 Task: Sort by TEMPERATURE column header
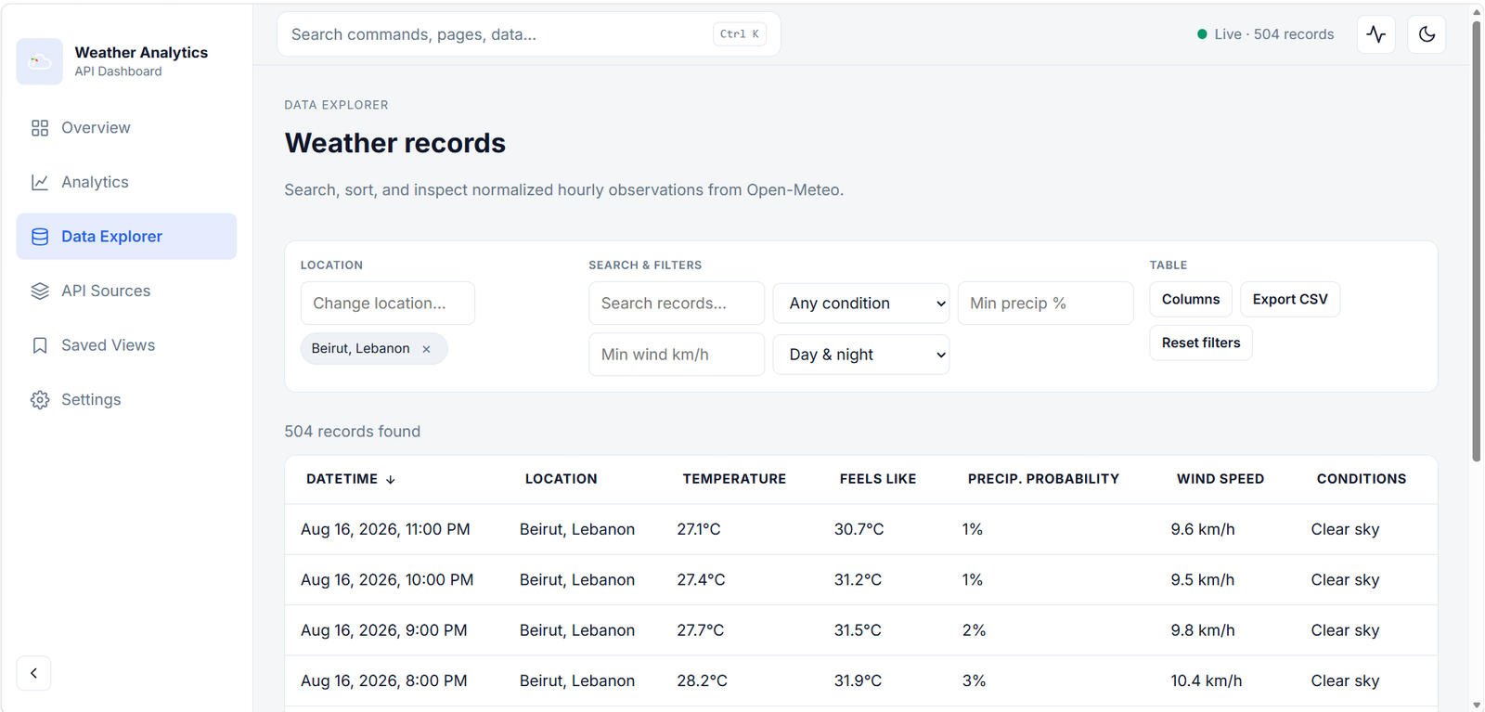(x=734, y=479)
